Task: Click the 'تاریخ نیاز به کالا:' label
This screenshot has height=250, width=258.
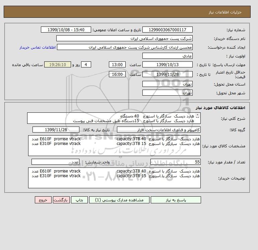Action: click(x=96, y=130)
